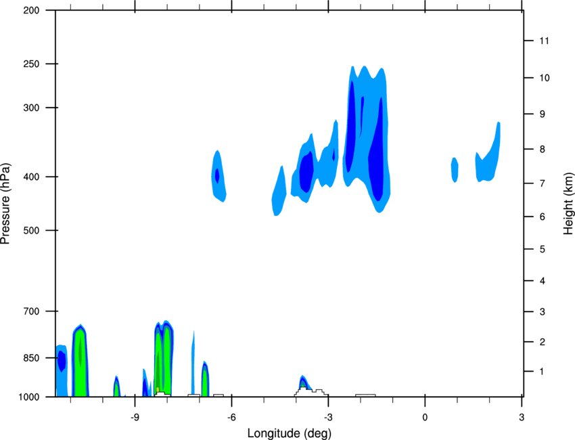This screenshot has height=440, width=575.
Task: Click the -6 longitude tick label
Action: tap(231, 417)
